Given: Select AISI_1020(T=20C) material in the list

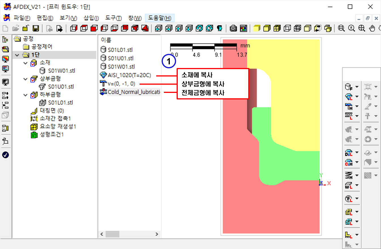Looking at the screenshot, I should click(x=129, y=76).
